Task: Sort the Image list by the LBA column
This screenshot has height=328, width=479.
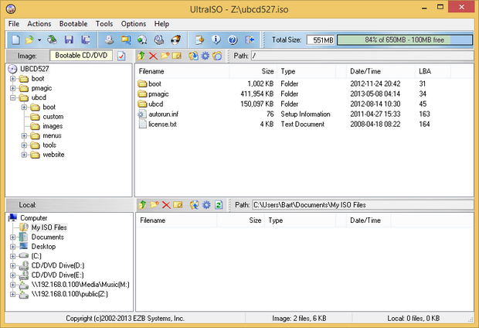Action: pyautogui.click(x=433, y=71)
